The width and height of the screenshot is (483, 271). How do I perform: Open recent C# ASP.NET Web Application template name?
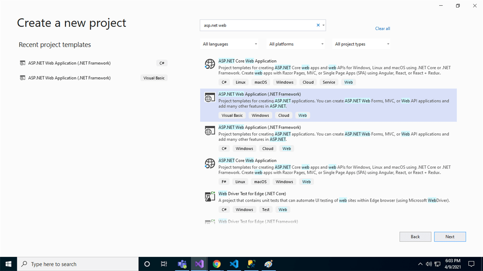click(x=69, y=63)
